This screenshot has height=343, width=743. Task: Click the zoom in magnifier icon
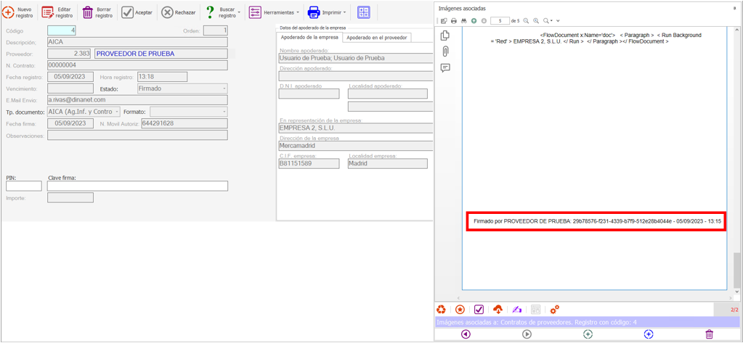536,21
